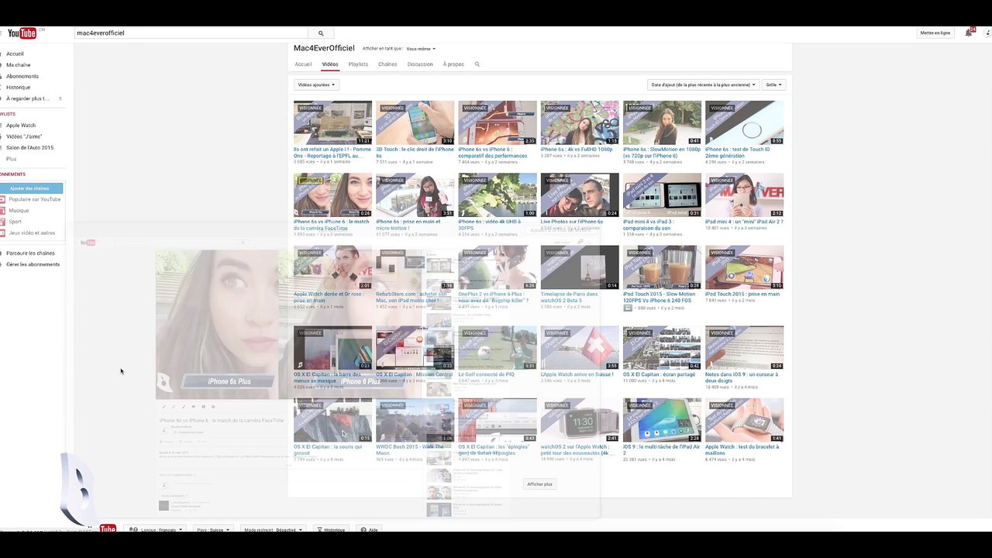Image resolution: width=992 pixels, height=558 pixels.
Task: Open the Date d'ajout sort dropdown
Action: pyautogui.click(x=703, y=84)
